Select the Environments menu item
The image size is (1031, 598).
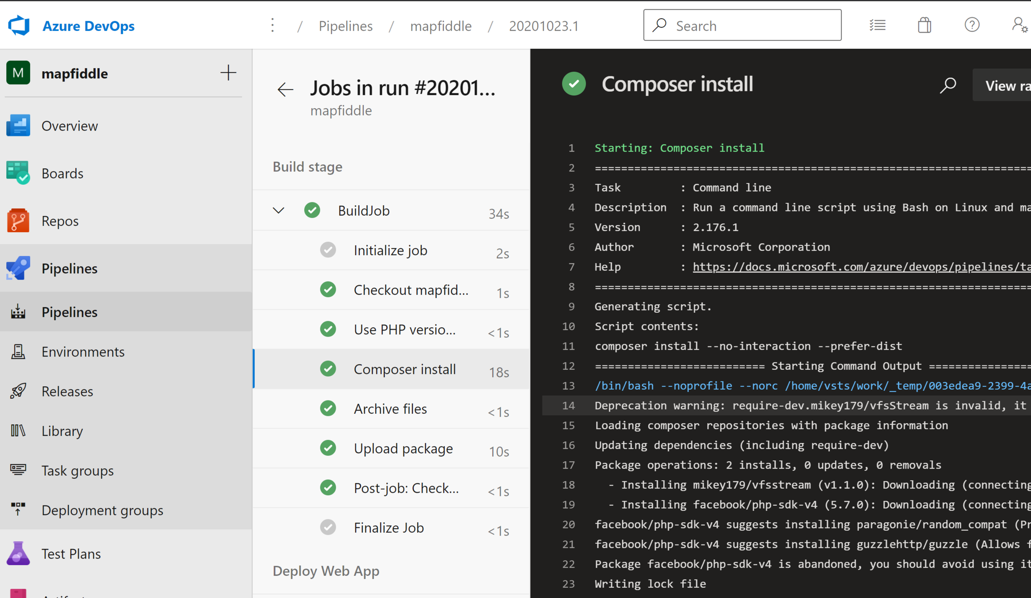(83, 352)
